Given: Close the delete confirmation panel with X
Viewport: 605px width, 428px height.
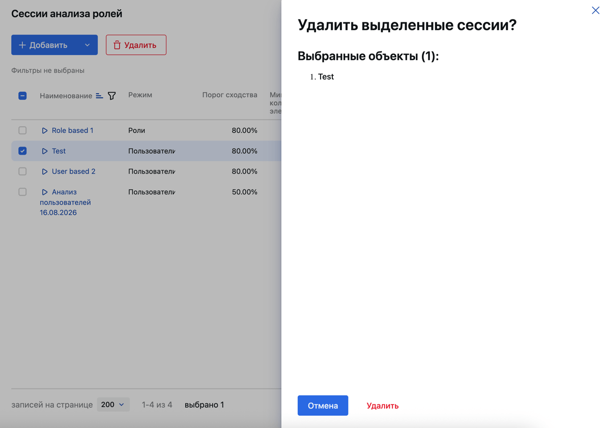Looking at the screenshot, I should (595, 10).
